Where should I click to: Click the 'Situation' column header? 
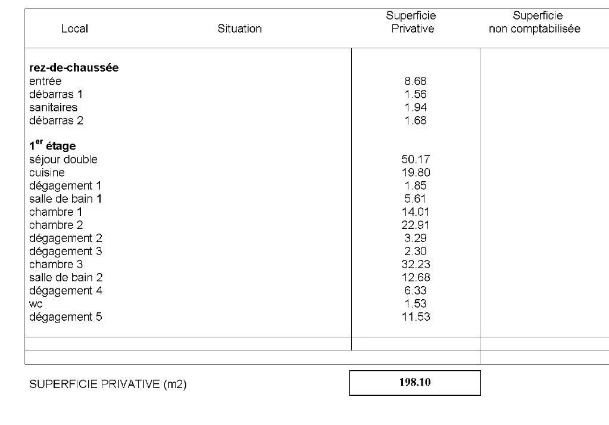point(239,29)
